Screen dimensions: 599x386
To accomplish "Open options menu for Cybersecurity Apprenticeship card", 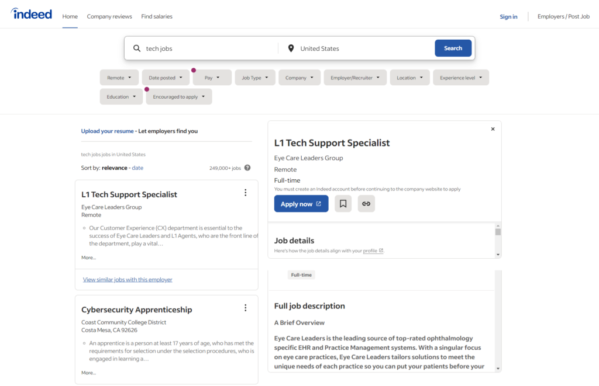I will [245, 308].
